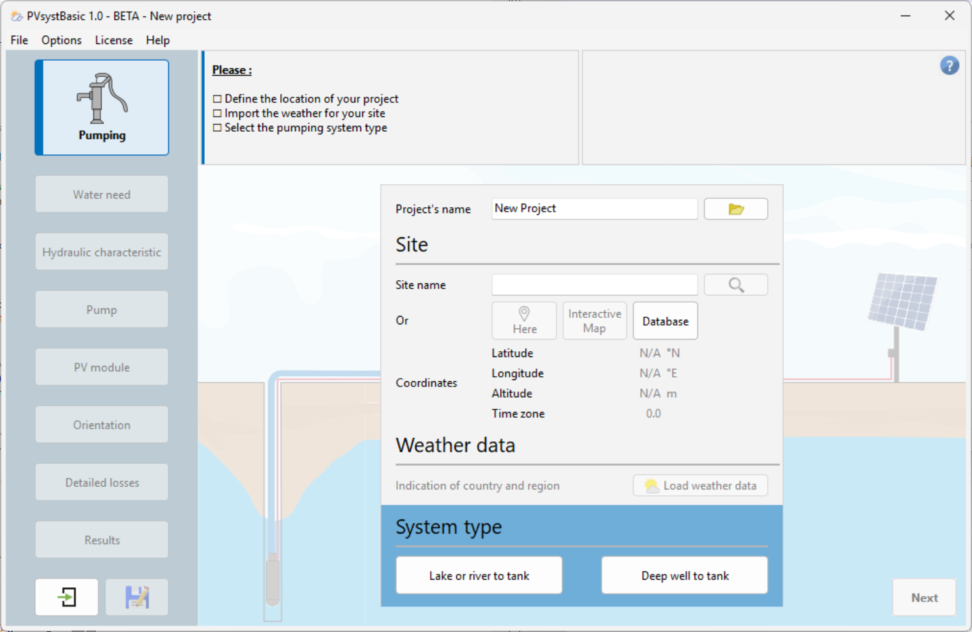This screenshot has width=972, height=632.
Task: Click the 'Please :' heading
Action: click(x=232, y=70)
